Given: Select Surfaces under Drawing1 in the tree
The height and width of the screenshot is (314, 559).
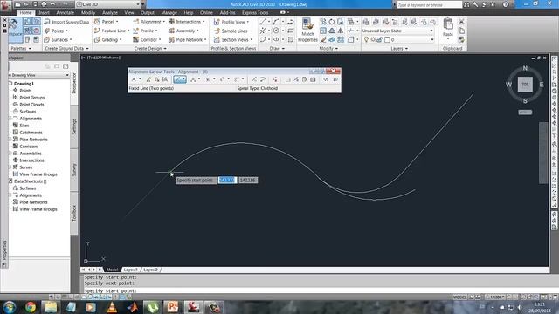Looking at the screenshot, I should [x=28, y=112].
